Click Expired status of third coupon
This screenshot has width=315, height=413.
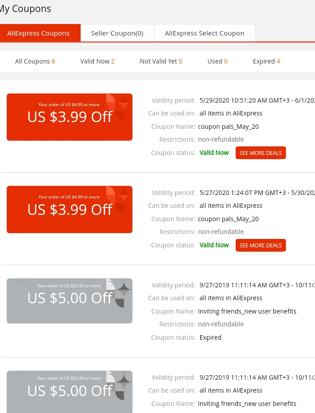click(210, 338)
